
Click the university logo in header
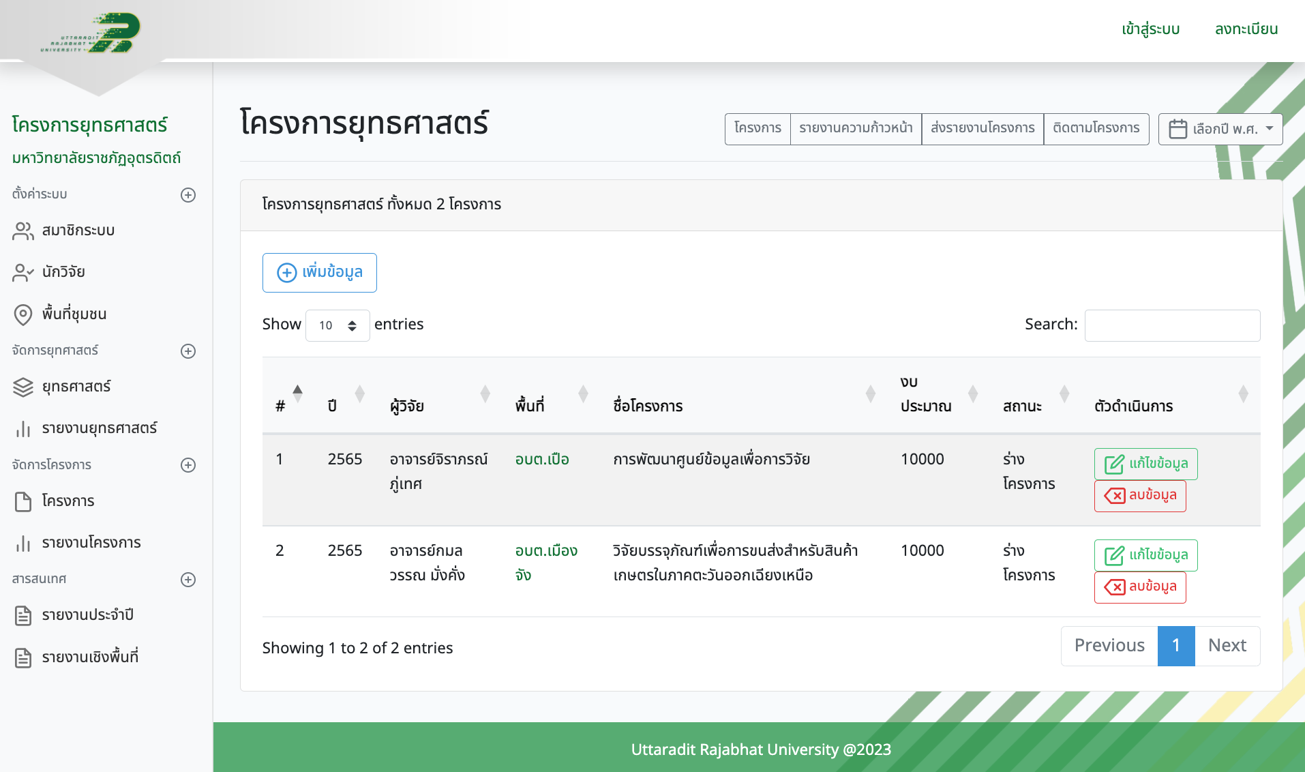pyautogui.click(x=91, y=33)
